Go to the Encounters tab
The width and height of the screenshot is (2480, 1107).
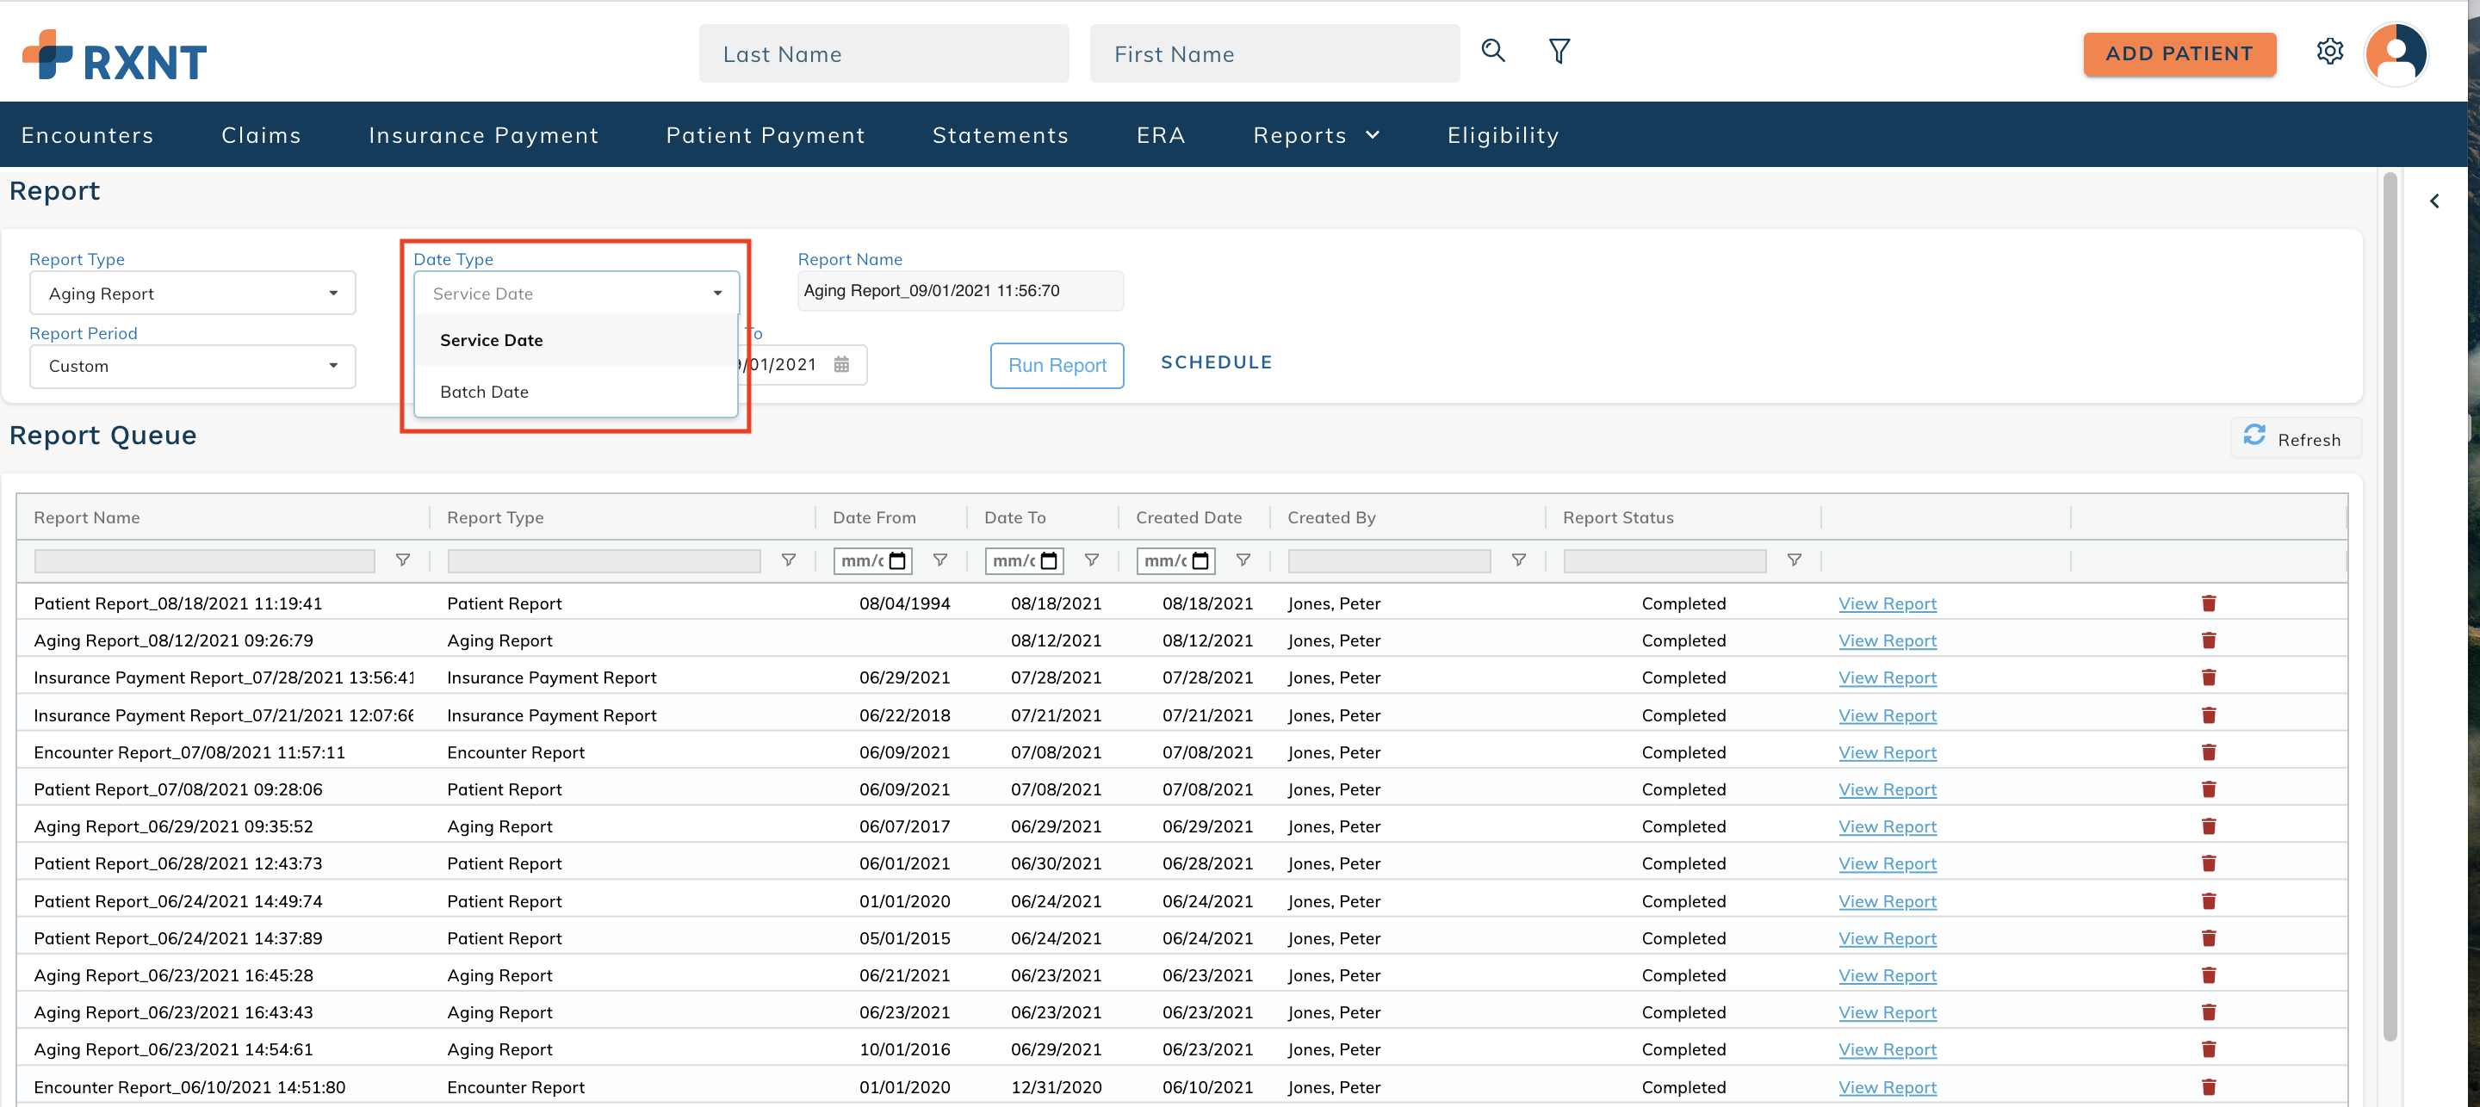[88, 136]
